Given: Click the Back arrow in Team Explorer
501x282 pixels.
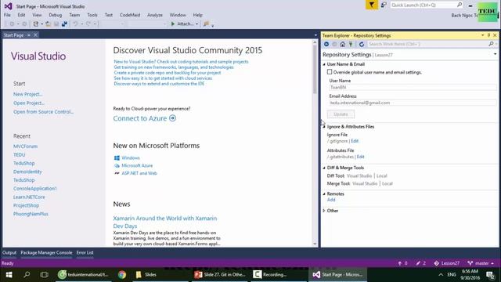Looking at the screenshot, I should click(326, 44).
